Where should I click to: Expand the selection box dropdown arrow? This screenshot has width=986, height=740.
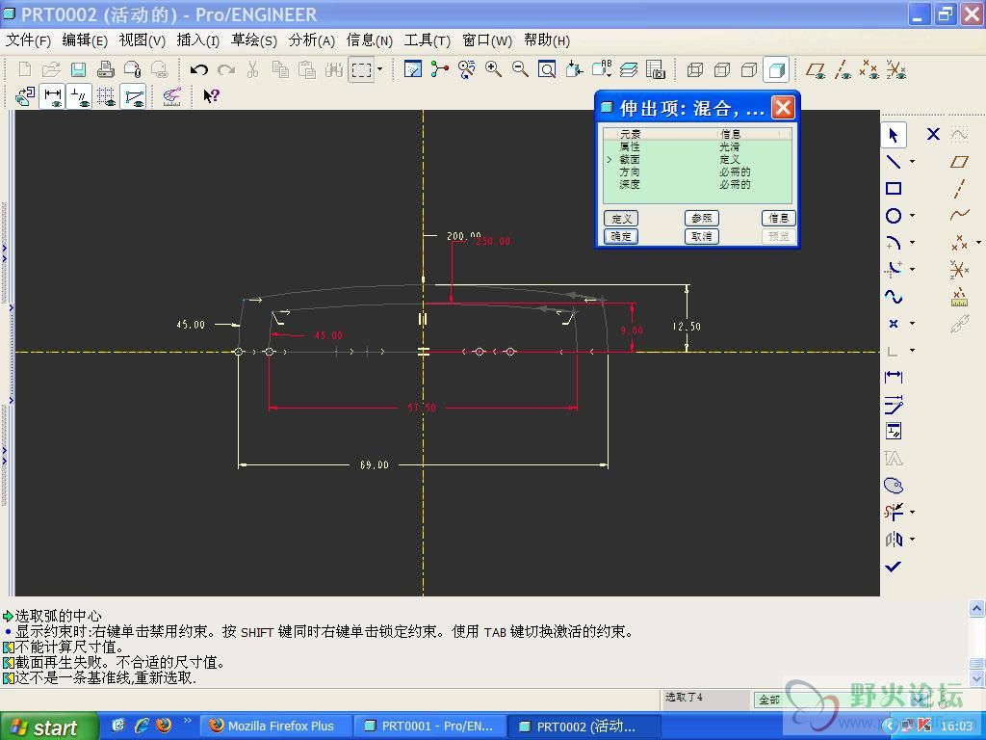pos(379,69)
